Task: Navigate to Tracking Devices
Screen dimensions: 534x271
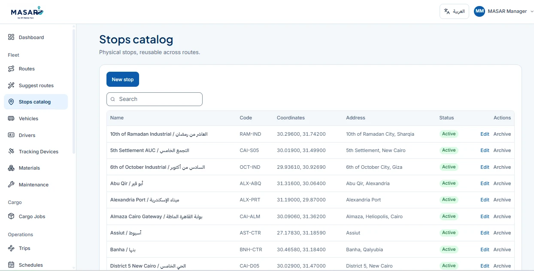Action: (x=36, y=152)
